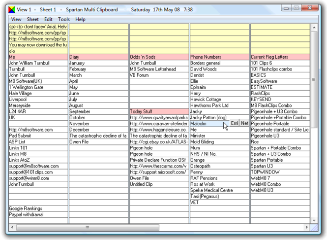
Task: Click the vertical scrollbar up arrow
Action: coord(314,28)
